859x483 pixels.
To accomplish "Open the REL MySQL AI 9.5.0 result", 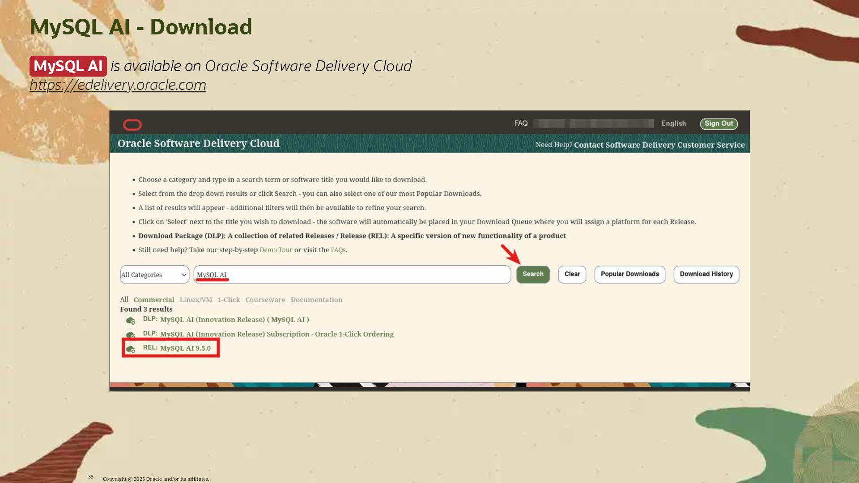I will (x=185, y=348).
